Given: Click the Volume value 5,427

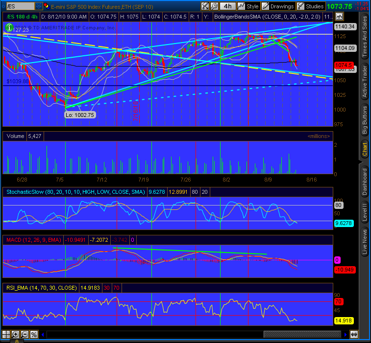Looking at the screenshot, I should click(x=34, y=136).
